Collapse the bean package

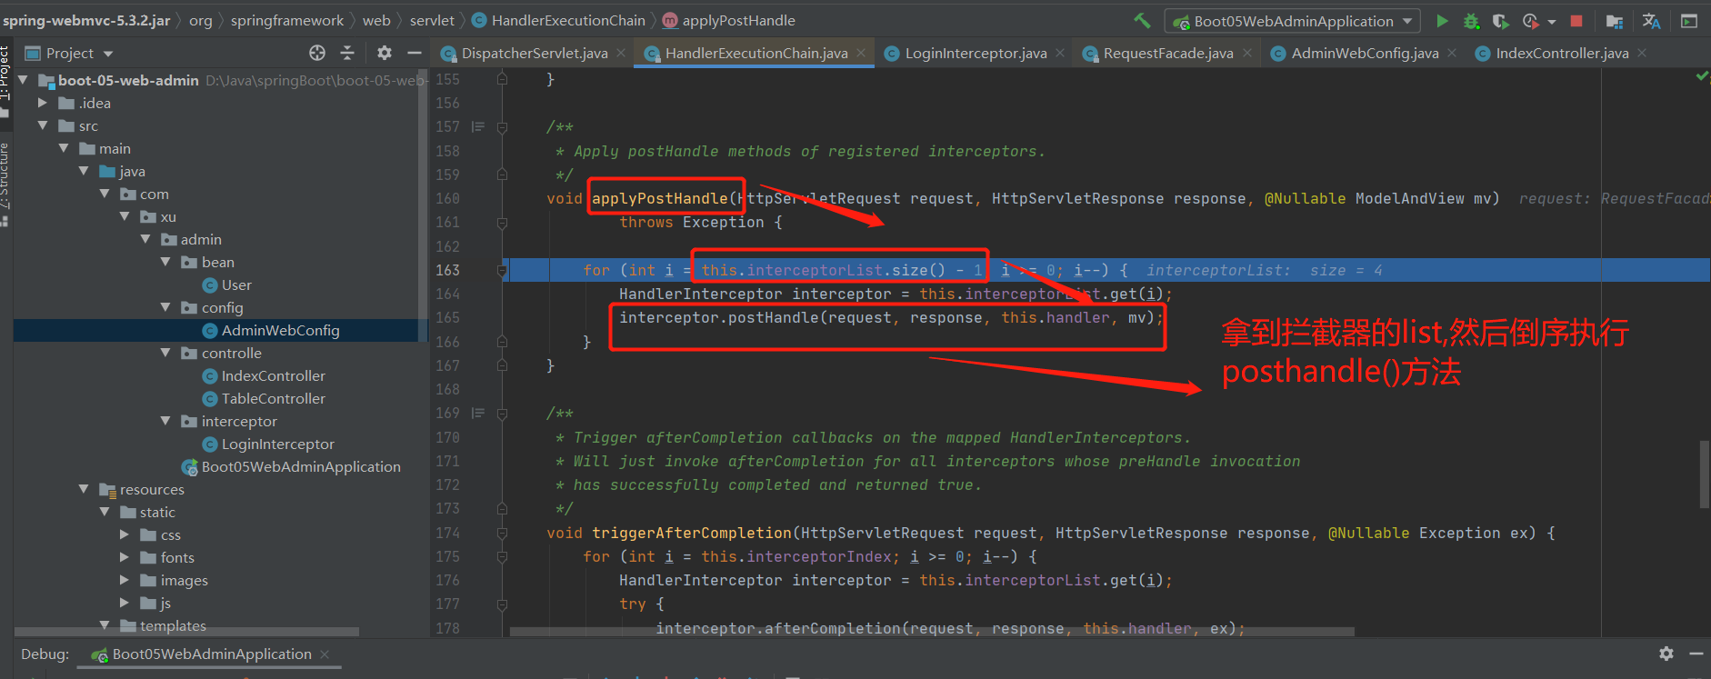[x=165, y=262]
